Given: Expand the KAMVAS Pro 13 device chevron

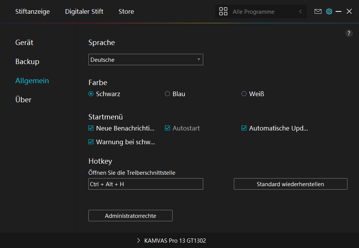Looking at the screenshot, I should [139, 241].
